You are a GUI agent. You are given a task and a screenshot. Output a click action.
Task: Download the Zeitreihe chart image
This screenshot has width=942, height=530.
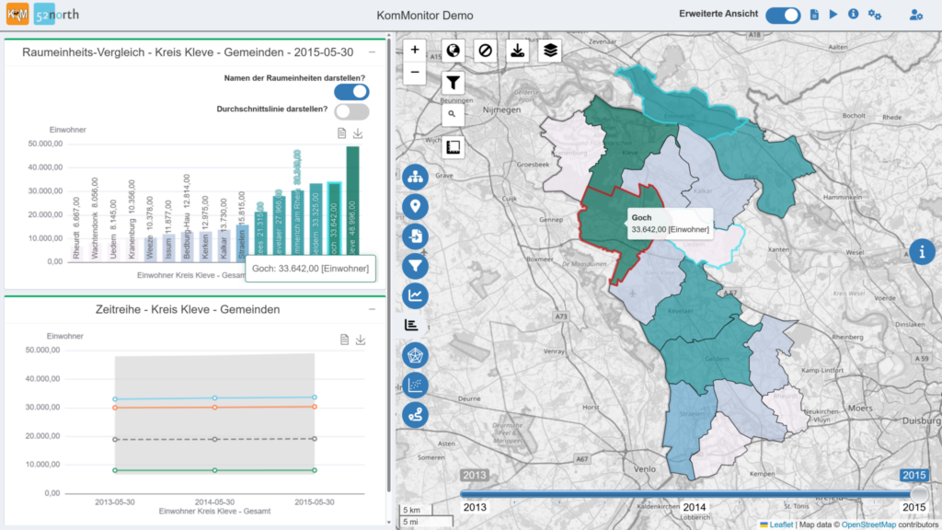click(x=361, y=340)
